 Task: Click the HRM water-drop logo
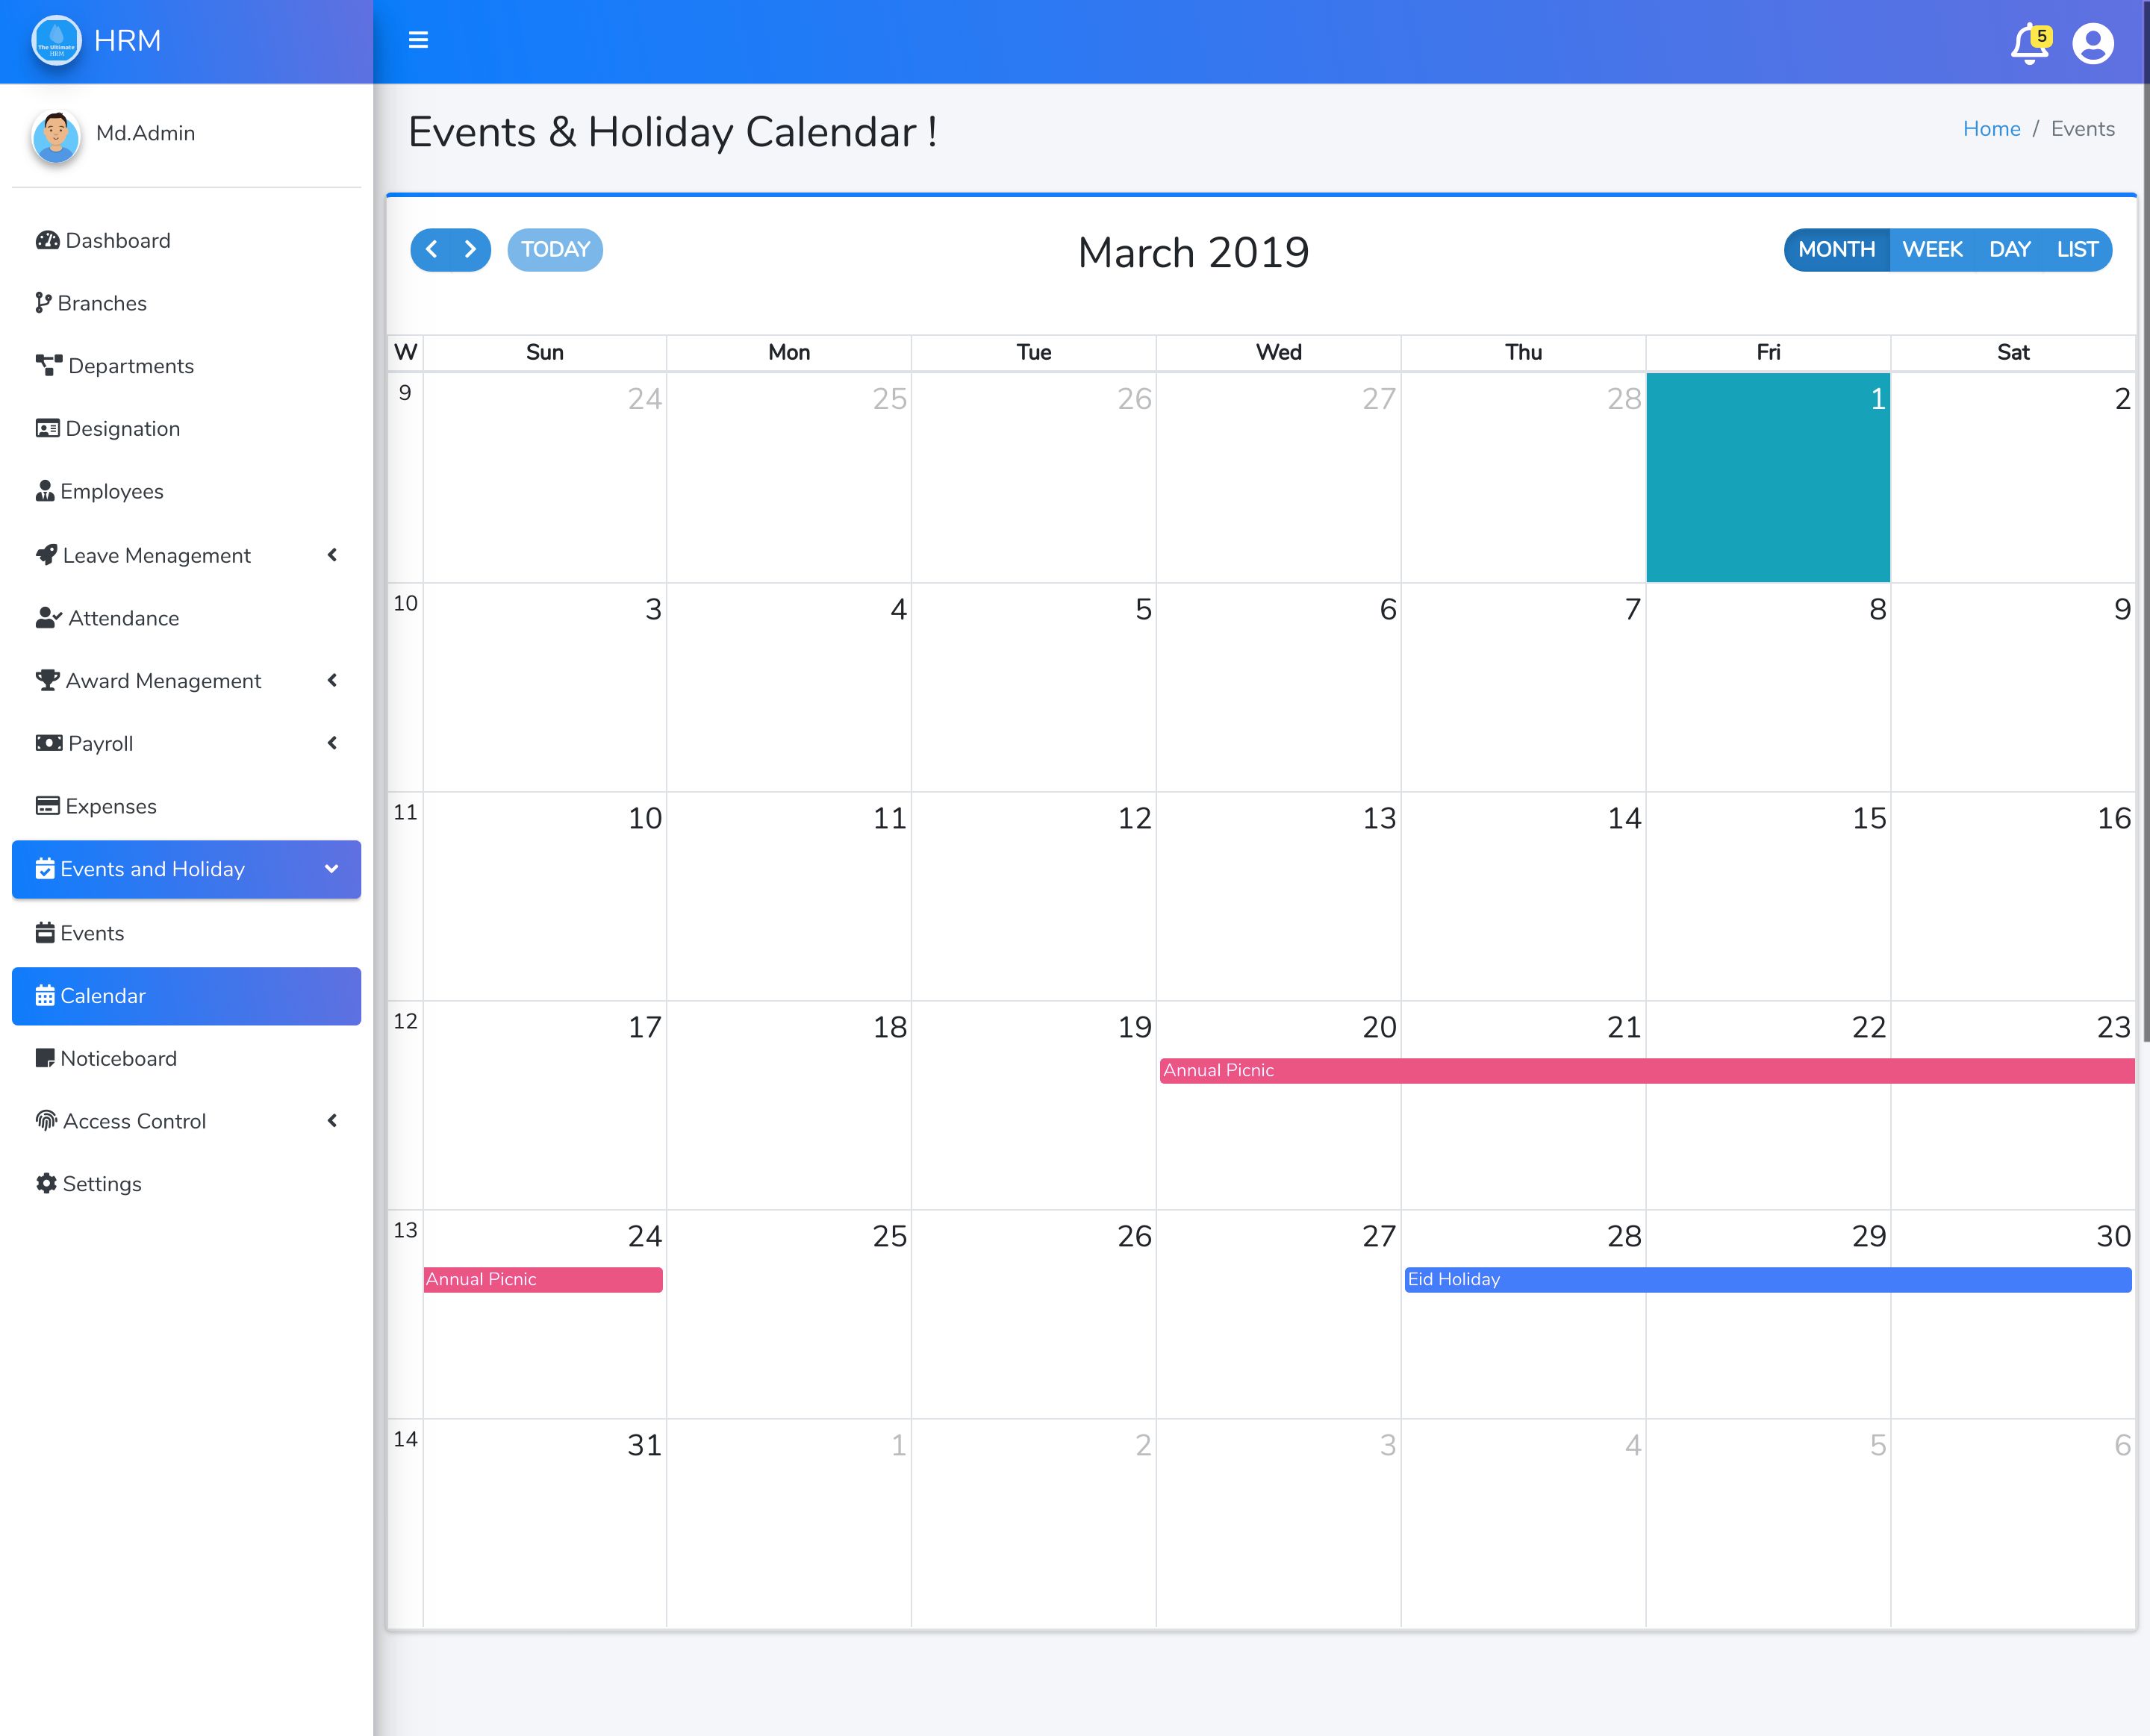pos(56,41)
